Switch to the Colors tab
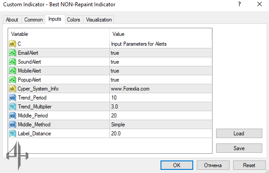 click(74, 20)
